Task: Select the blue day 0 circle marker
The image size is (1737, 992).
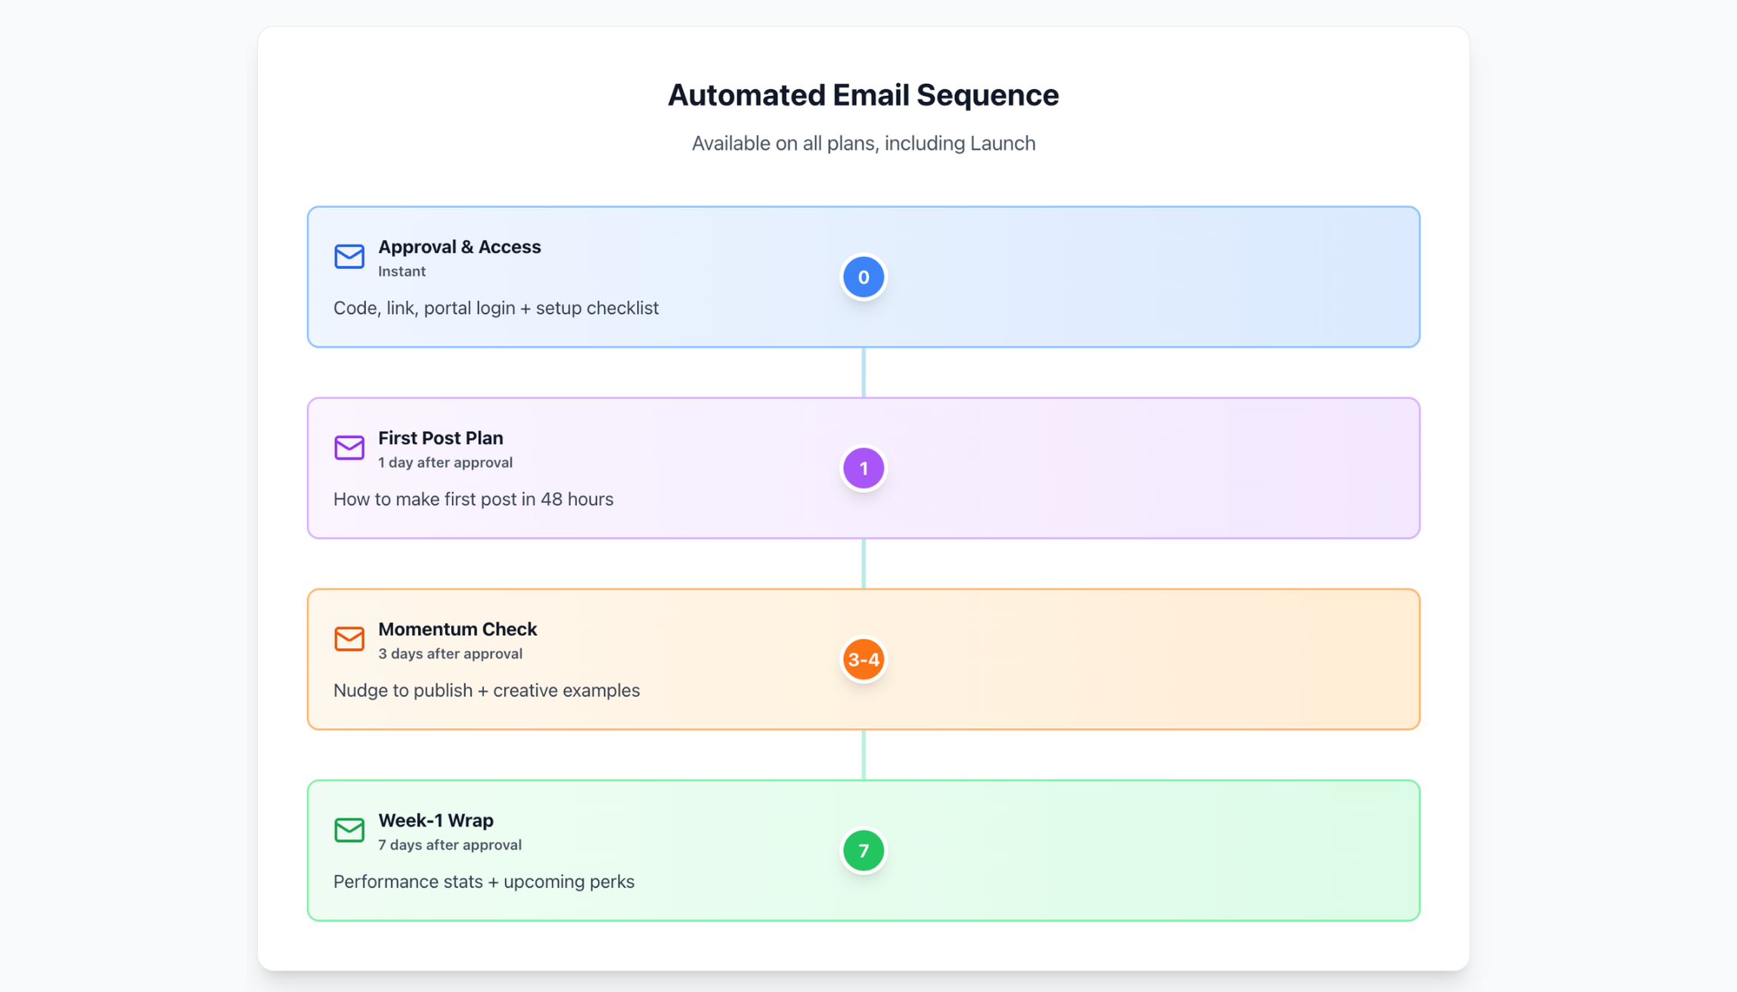Action: [x=863, y=277]
